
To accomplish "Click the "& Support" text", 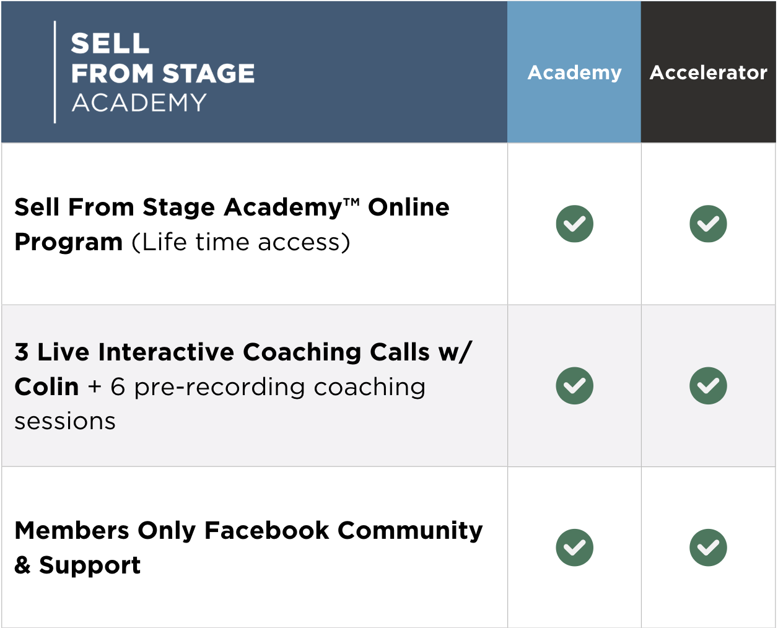I will pyautogui.click(x=77, y=565).
